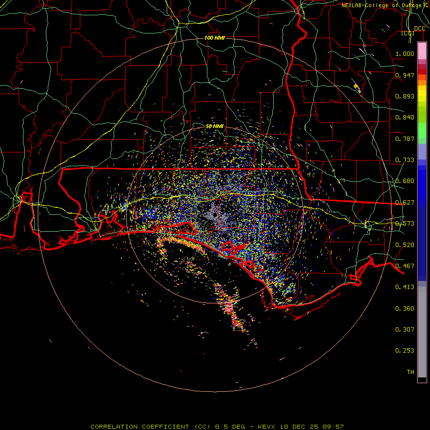Click the [CC] product label

pyautogui.click(x=408, y=33)
